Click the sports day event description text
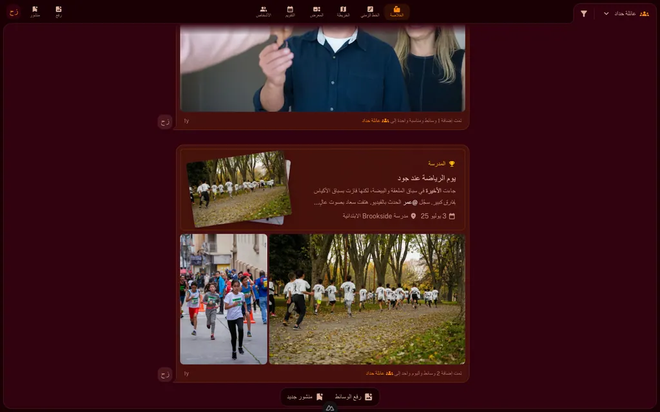Screen dimensions: 660x412 (x=385, y=197)
